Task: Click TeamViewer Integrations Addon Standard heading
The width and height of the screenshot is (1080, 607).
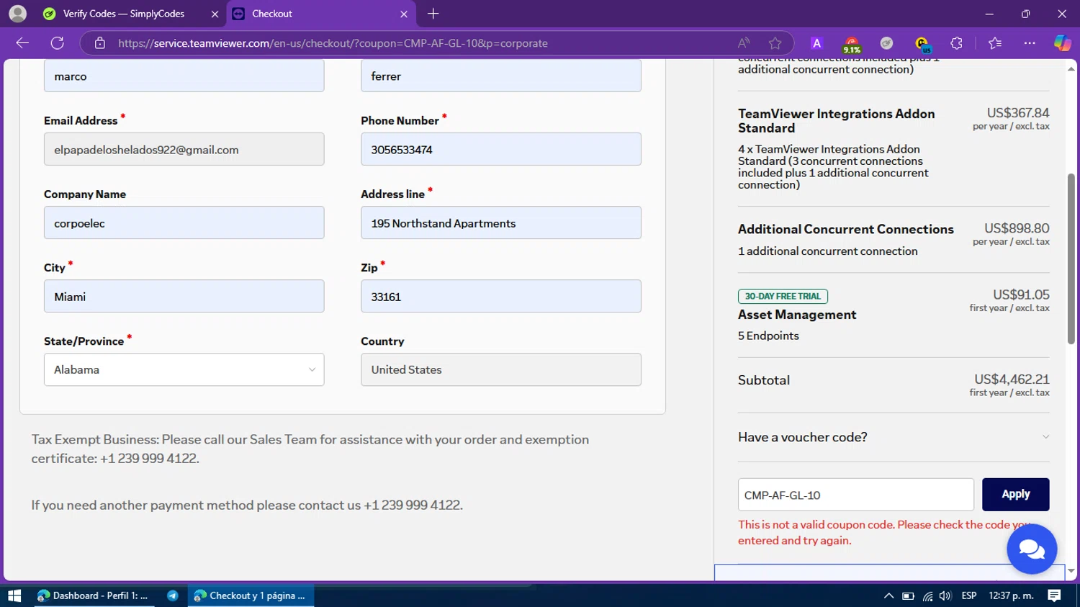Action: point(837,121)
